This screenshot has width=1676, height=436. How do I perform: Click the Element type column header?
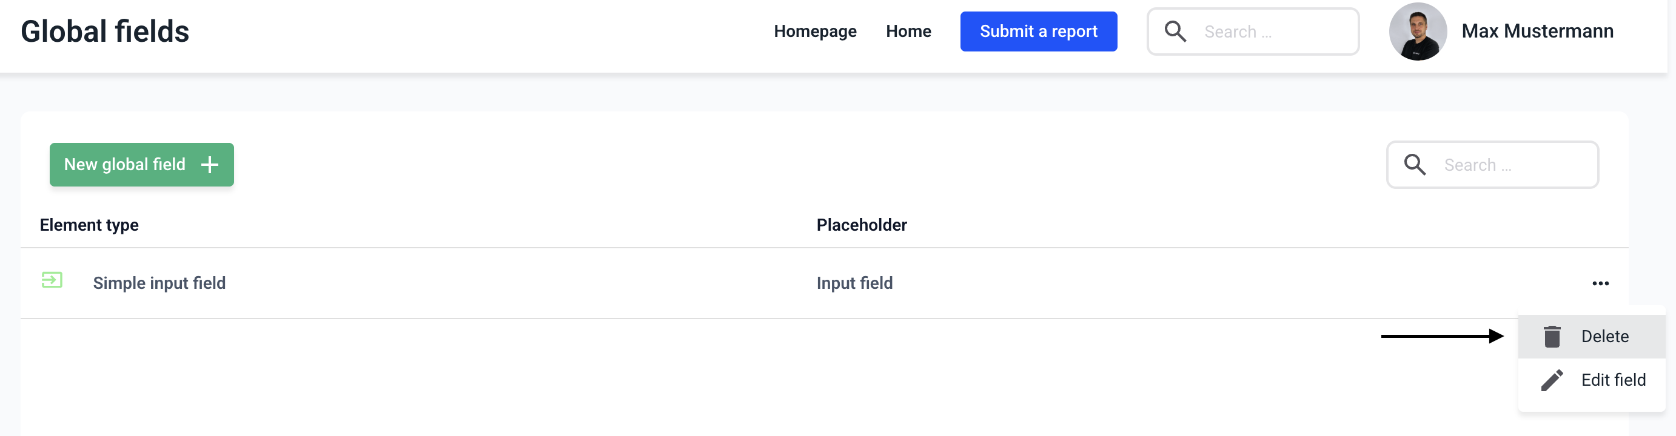(89, 225)
